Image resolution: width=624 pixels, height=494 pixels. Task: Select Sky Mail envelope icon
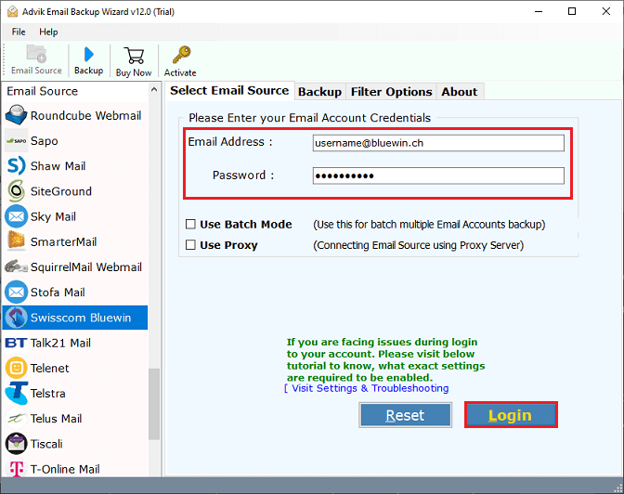click(17, 216)
